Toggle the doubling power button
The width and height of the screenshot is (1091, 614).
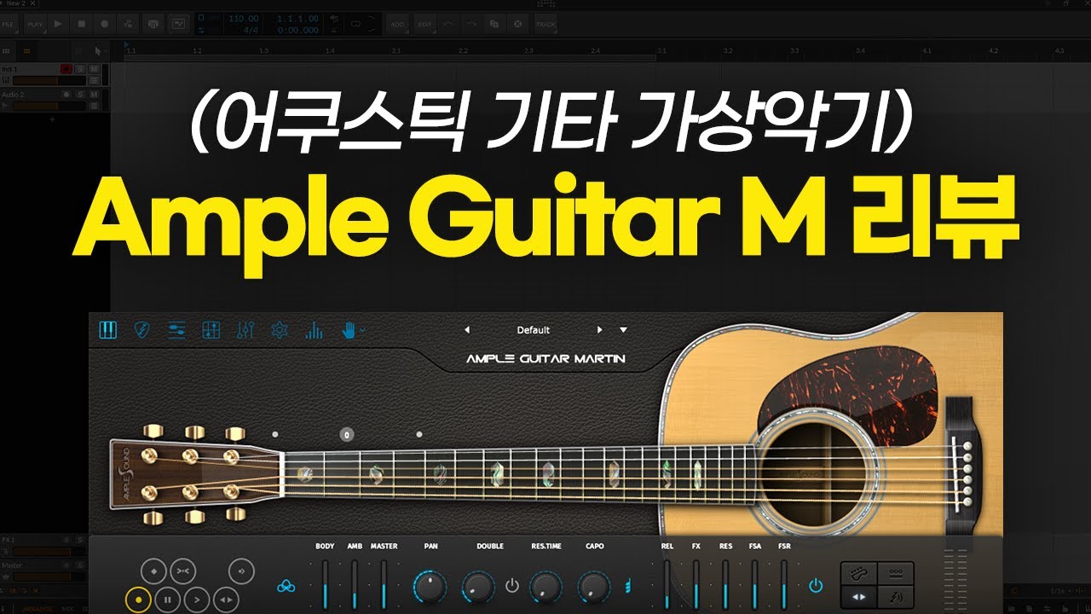click(x=512, y=586)
